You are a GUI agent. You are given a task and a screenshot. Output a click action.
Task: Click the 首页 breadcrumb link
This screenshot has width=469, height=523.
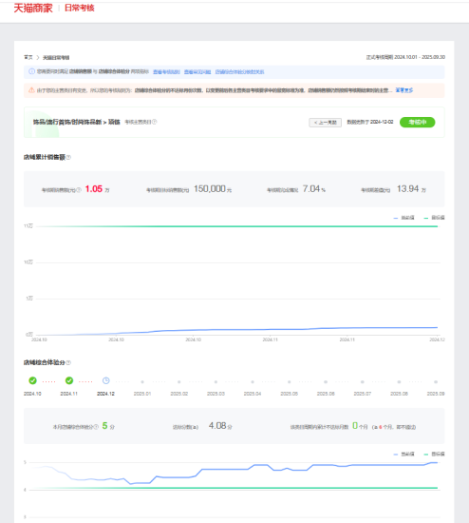click(28, 57)
